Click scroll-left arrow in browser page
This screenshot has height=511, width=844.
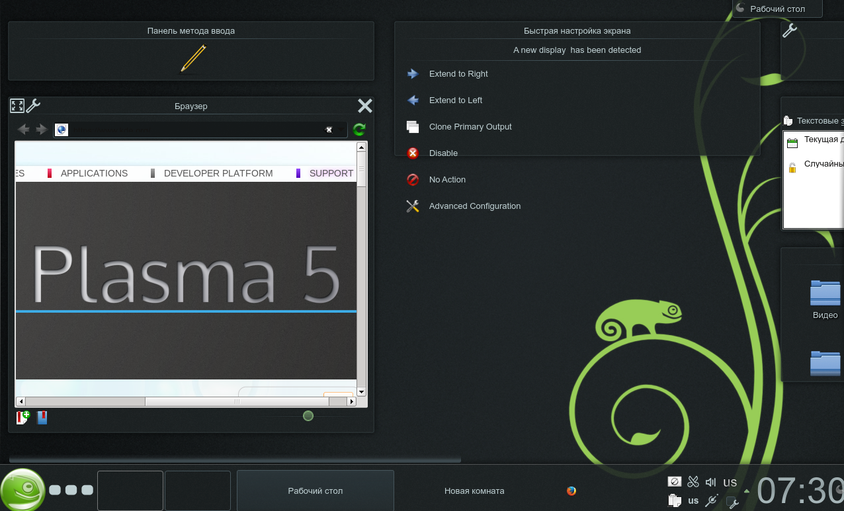pos(21,401)
